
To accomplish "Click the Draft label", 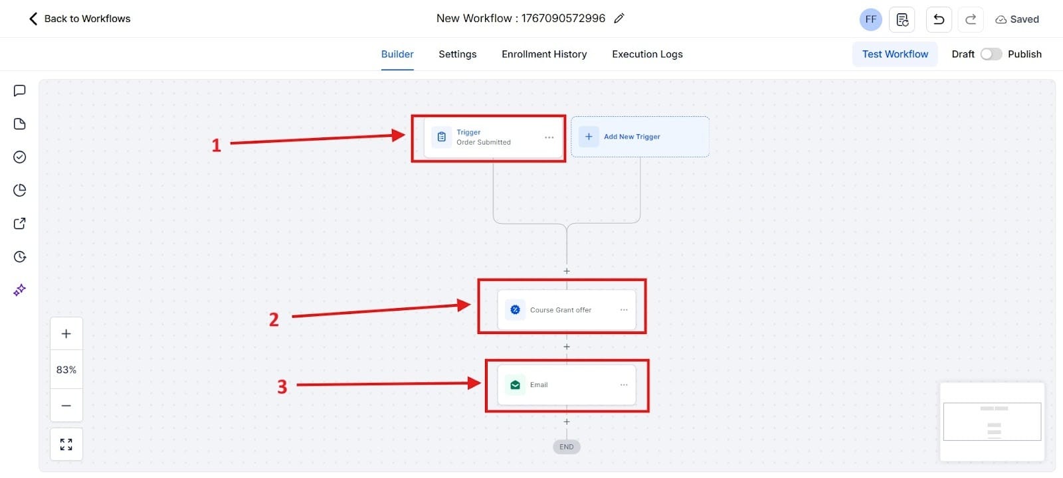I will 963,54.
